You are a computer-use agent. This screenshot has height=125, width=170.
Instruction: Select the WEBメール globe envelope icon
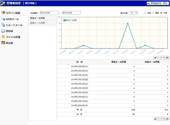click(3, 19)
